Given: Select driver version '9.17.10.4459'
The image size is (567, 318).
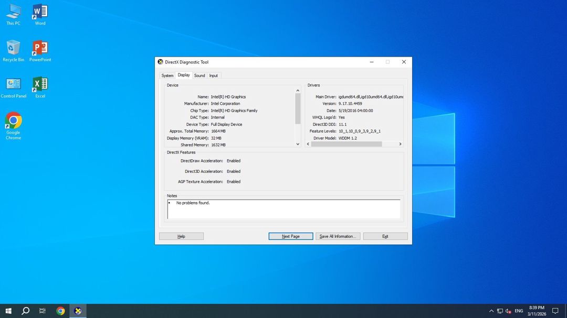Looking at the screenshot, I should click(x=350, y=104).
